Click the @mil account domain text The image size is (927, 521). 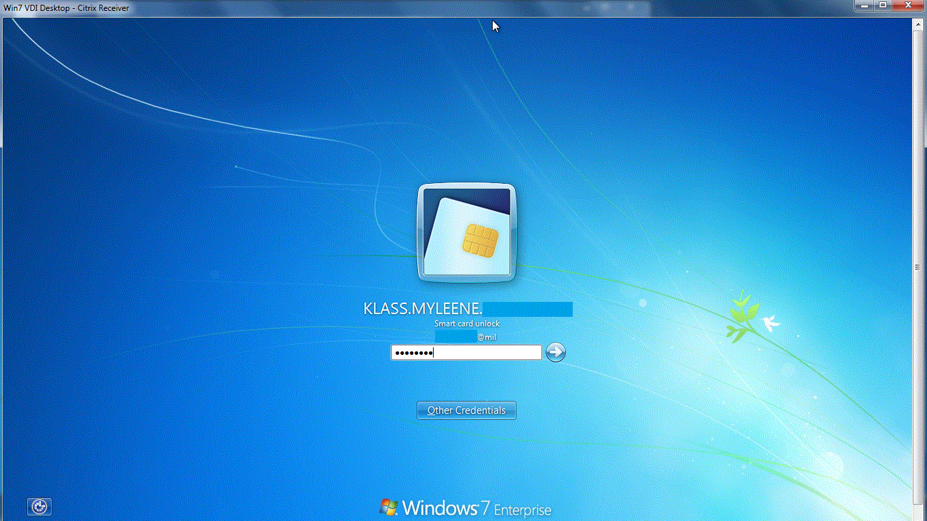pyautogui.click(x=487, y=337)
